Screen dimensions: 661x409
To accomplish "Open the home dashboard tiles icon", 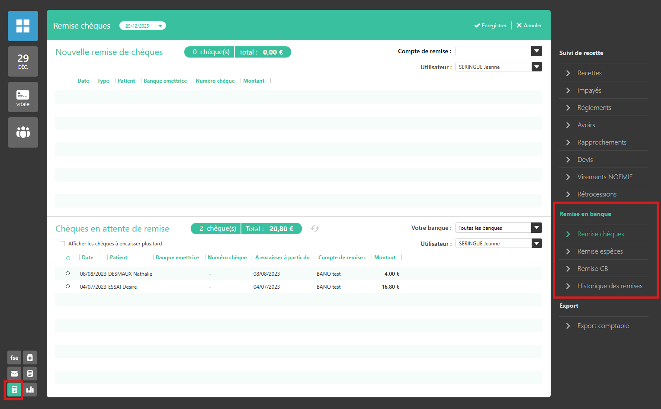I will [x=23, y=26].
